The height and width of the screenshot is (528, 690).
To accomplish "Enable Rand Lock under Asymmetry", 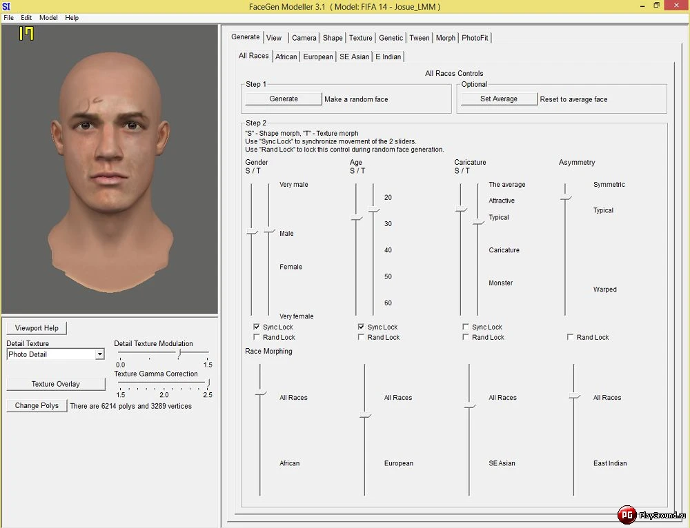I will (572, 337).
